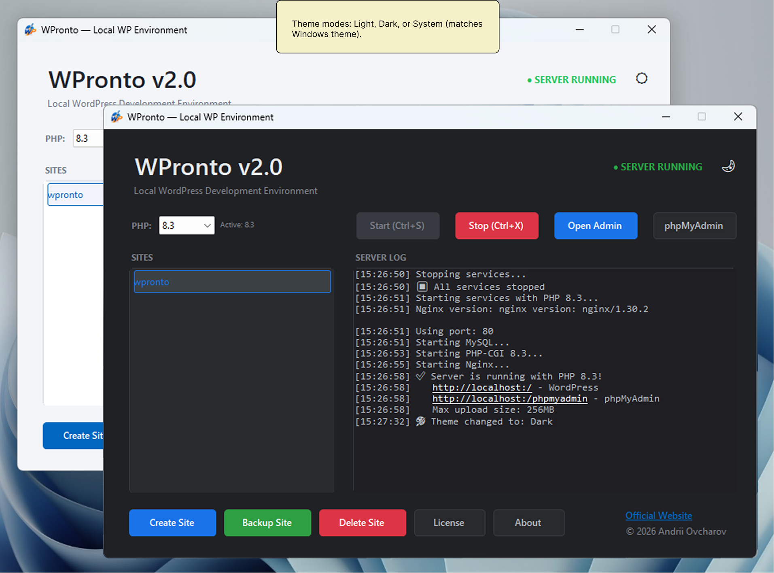Minimize the back WPronto window

579,30
